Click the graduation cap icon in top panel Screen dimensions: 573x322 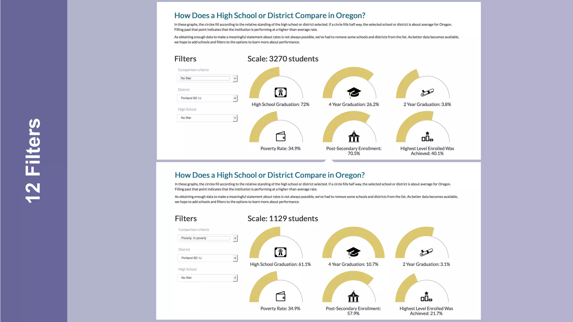[354, 92]
